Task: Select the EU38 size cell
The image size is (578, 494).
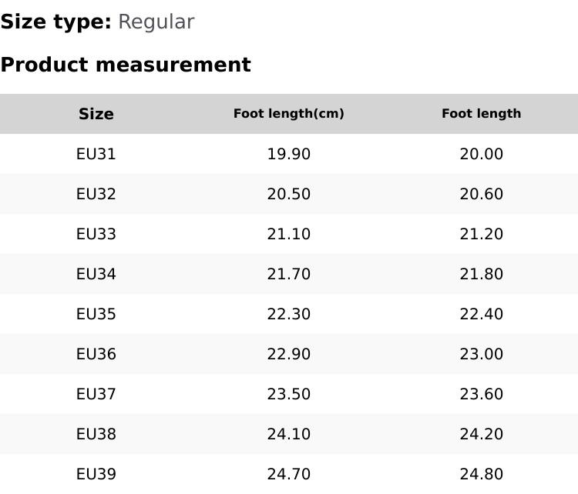Action: tap(96, 434)
